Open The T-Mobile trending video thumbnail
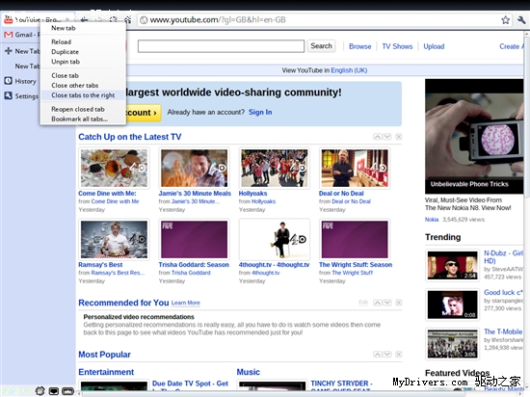Image resolution: width=530 pixels, height=397 pixels. [x=452, y=344]
